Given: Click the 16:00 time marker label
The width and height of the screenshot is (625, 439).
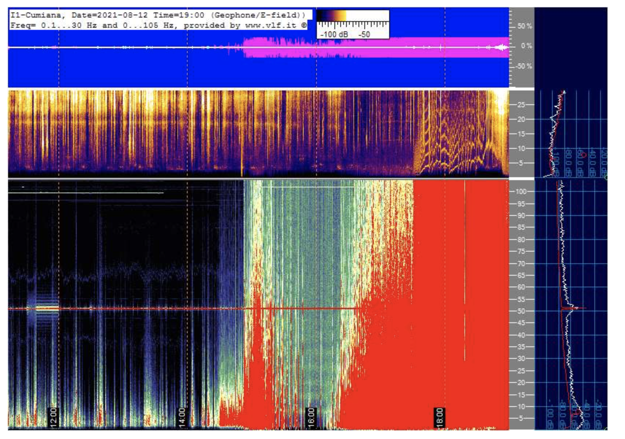Looking at the screenshot, I should tap(311, 417).
